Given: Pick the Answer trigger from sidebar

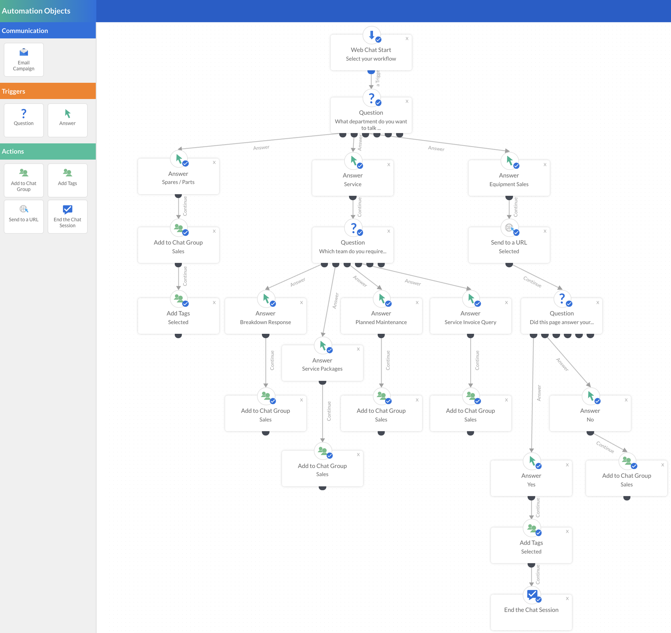Looking at the screenshot, I should pyautogui.click(x=67, y=120).
